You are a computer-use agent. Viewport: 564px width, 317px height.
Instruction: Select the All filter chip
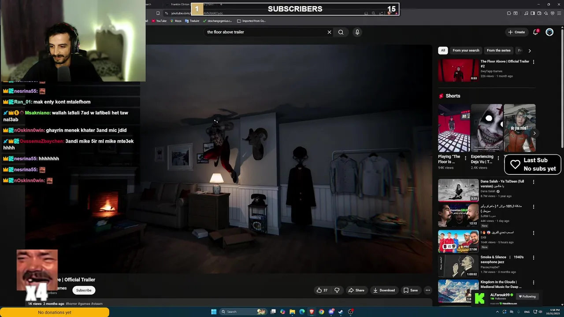click(x=443, y=51)
